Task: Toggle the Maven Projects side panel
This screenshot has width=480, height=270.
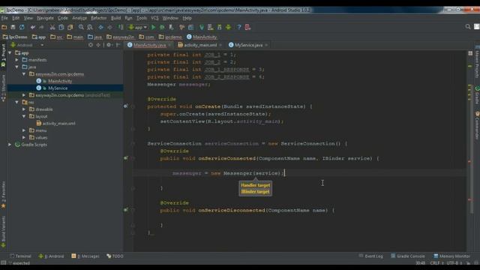Action: [x=477, y=62]
